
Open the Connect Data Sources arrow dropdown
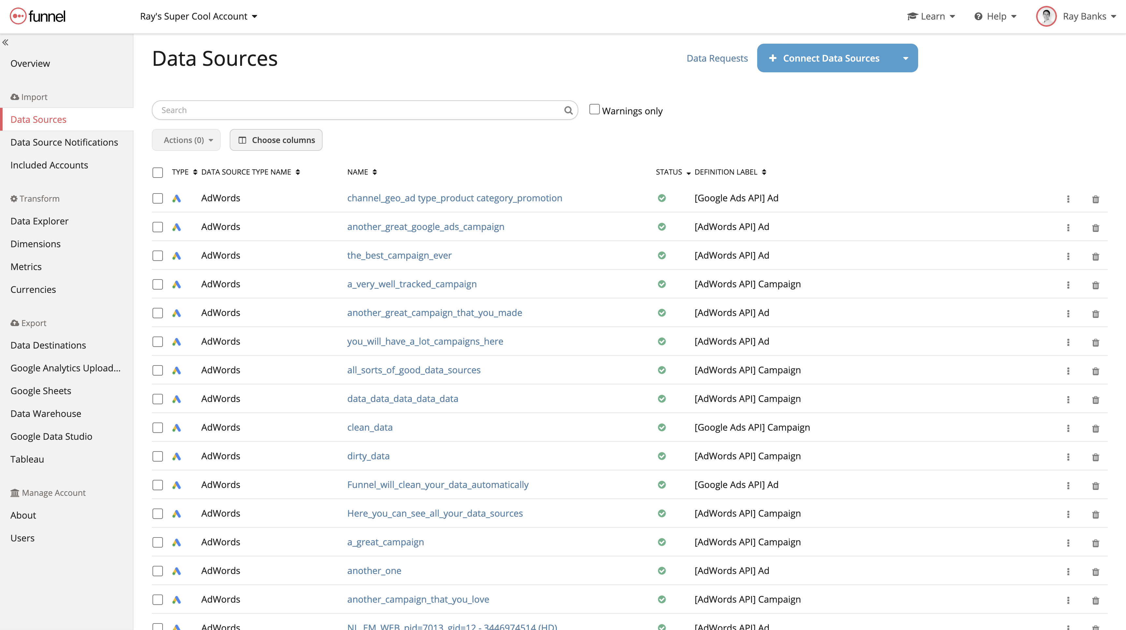906,58
